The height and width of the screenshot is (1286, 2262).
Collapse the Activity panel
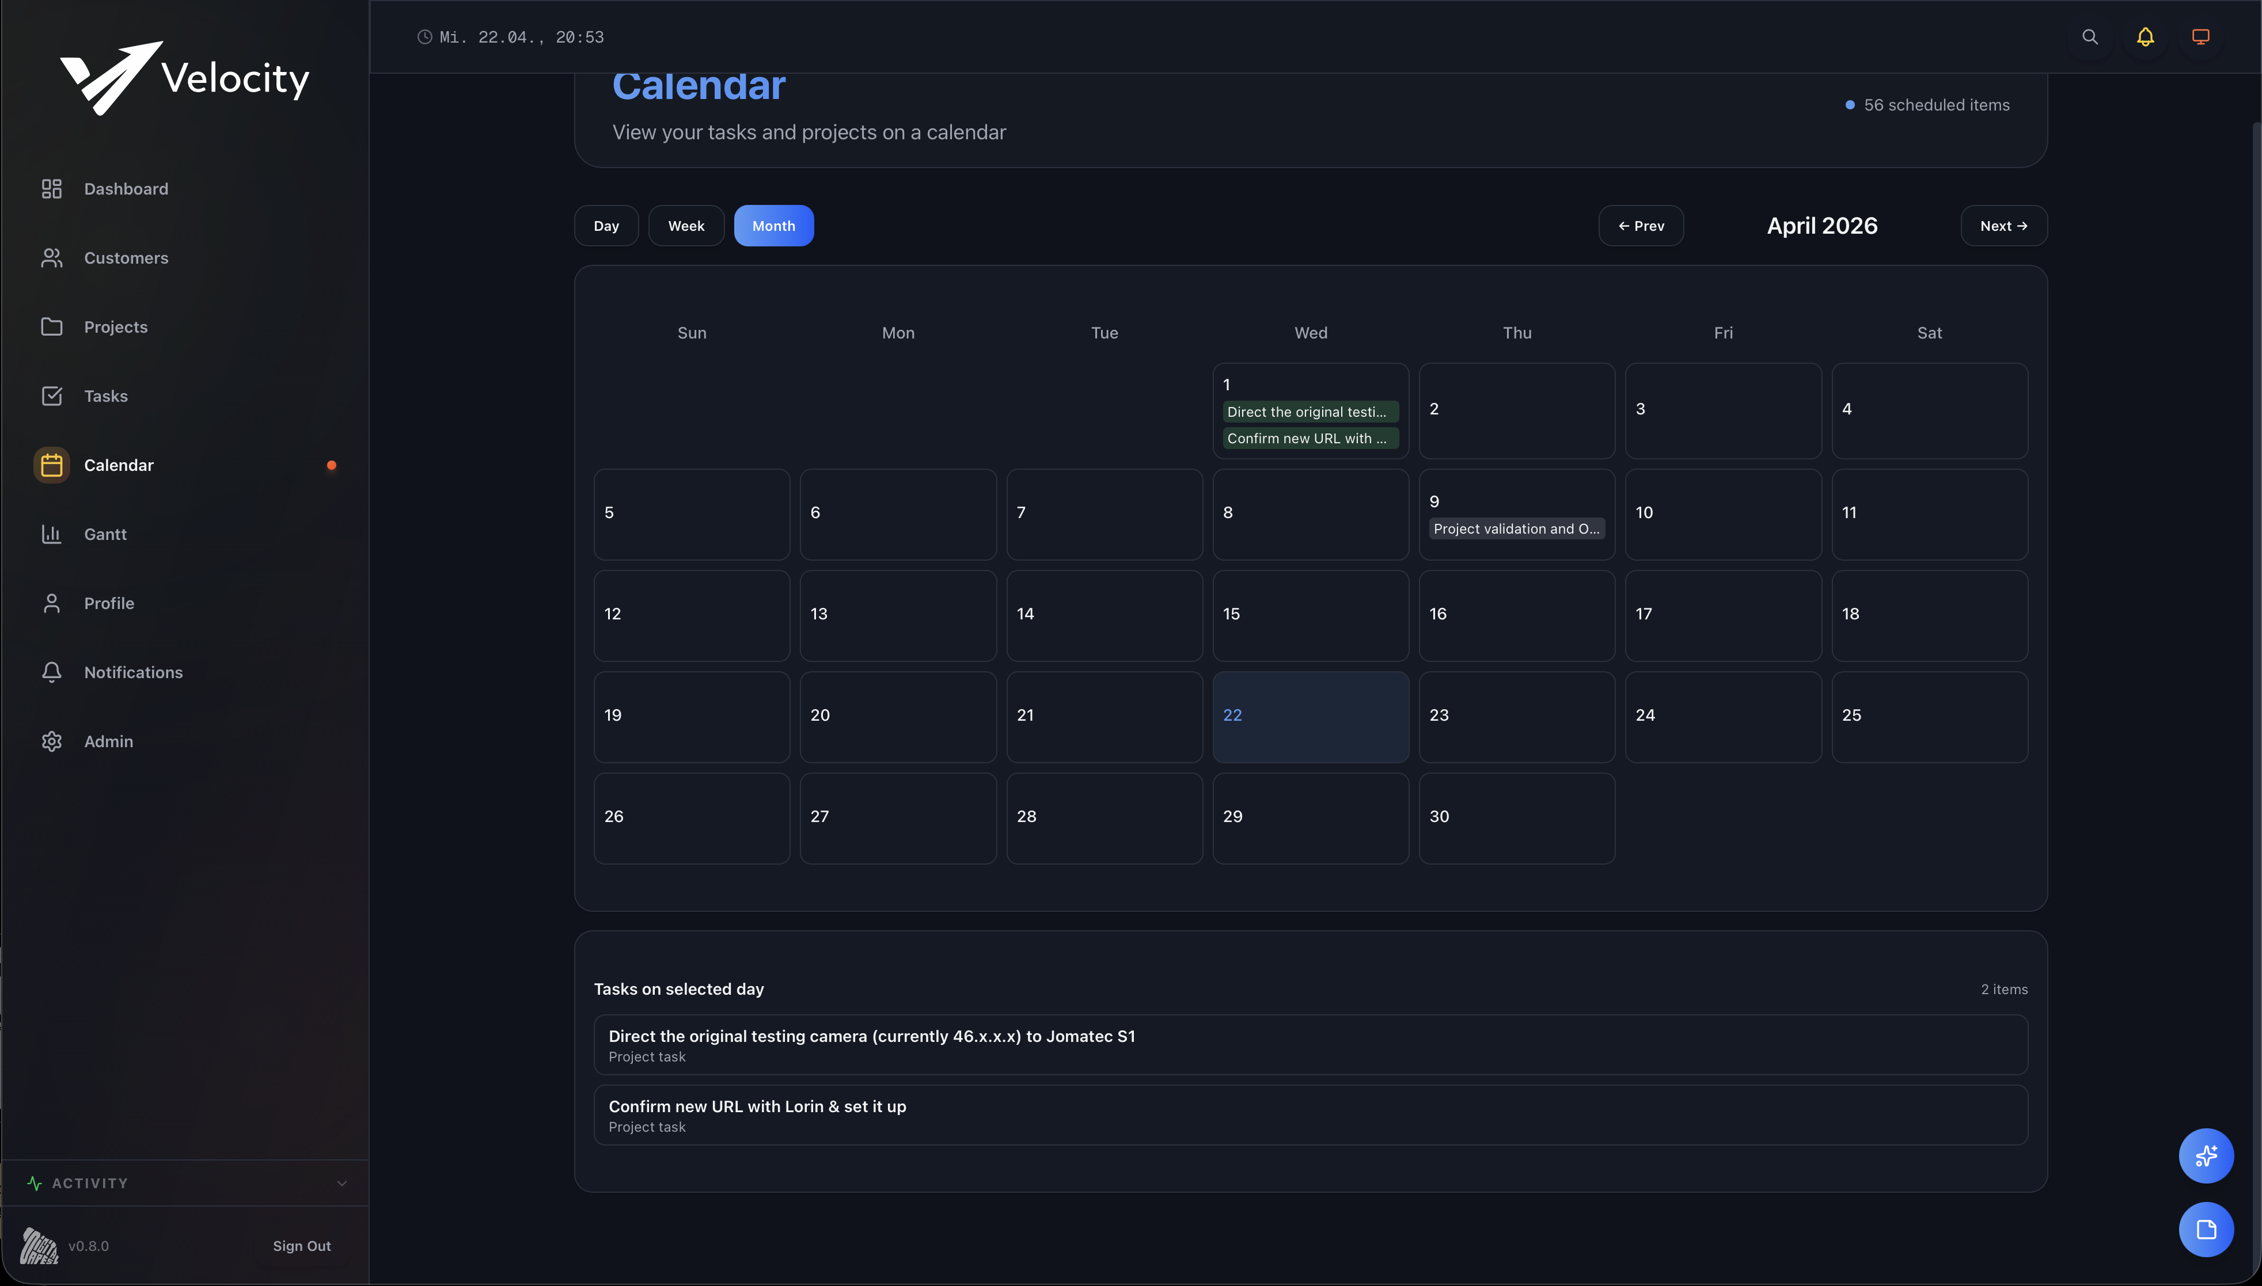(342, 1182)
